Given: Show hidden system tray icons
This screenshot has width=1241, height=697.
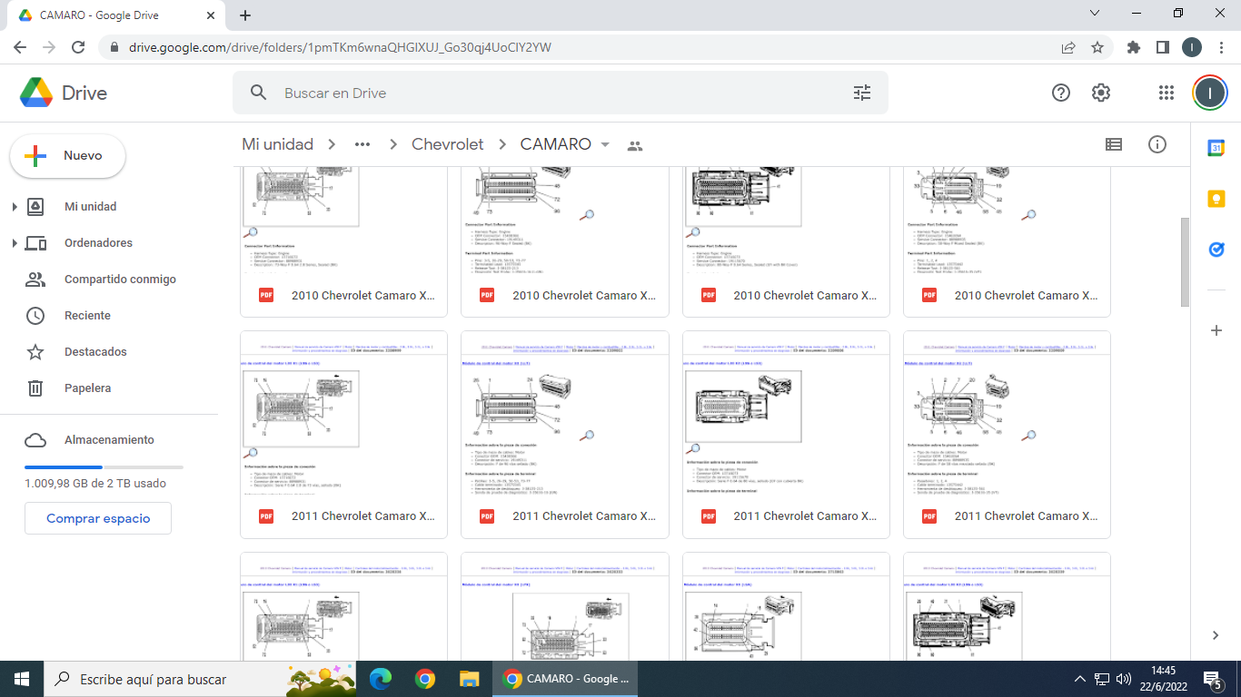Looking at the screenshot, I should 1080,679.
